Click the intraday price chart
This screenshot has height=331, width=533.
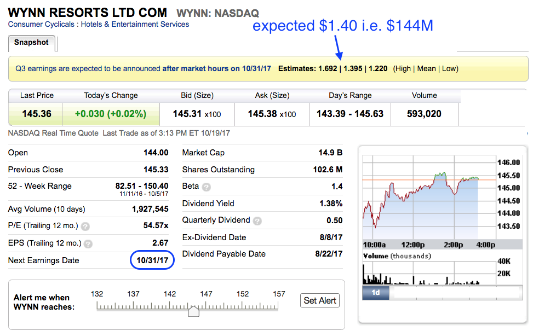pyautogui.click(x=420, y=197)
